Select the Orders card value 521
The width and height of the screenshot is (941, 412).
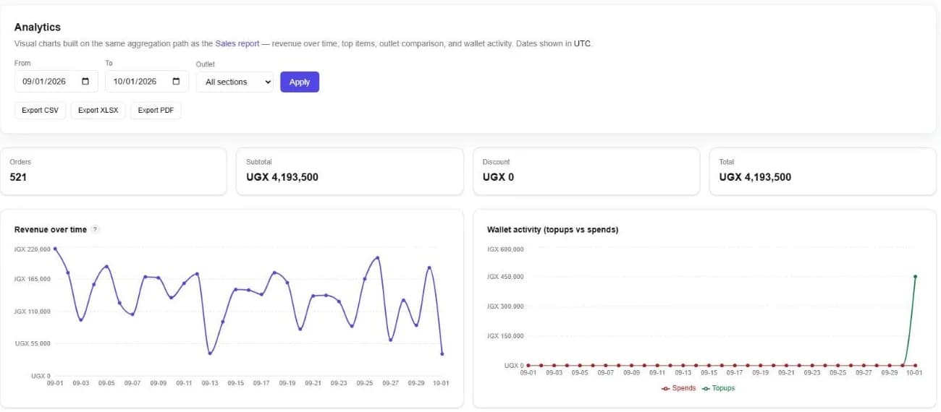(x=18, y=177)
